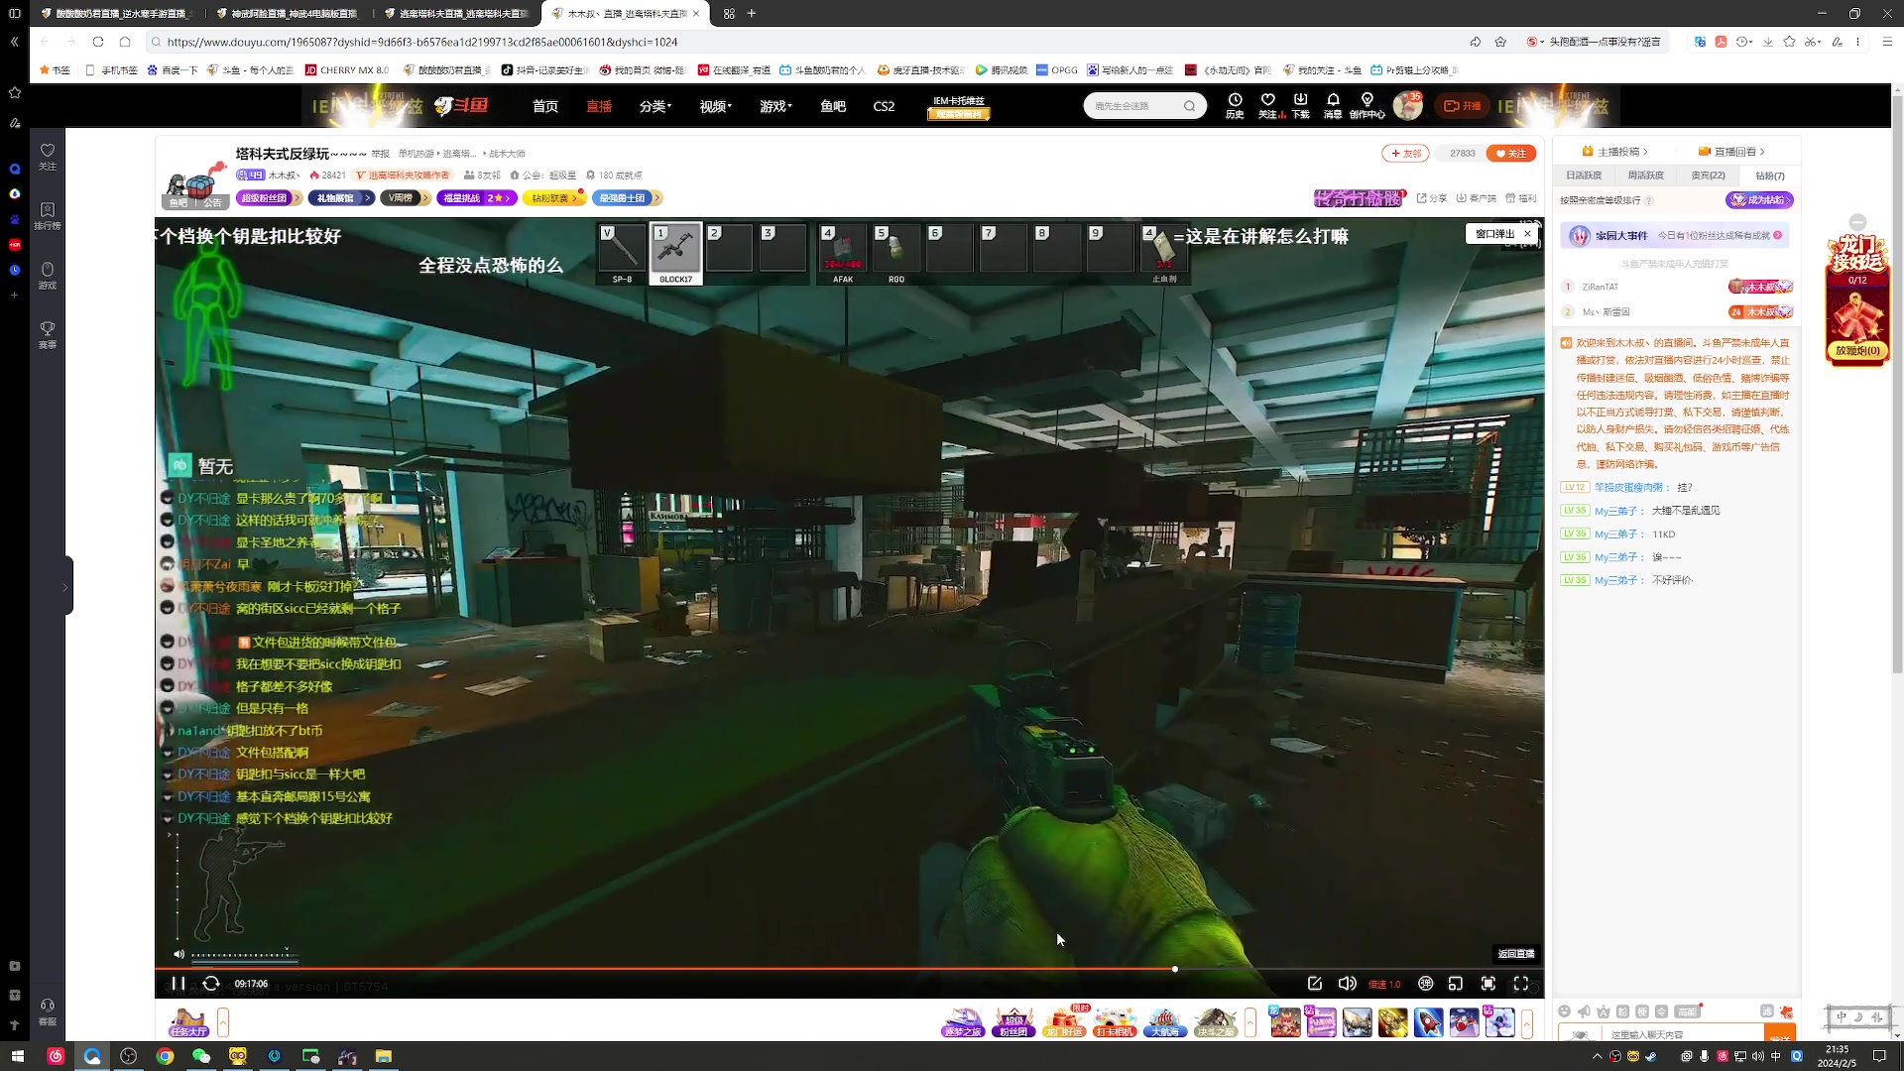
Task: Close the 窗口弹出 popup label
Action: [x=1528, y=234]
